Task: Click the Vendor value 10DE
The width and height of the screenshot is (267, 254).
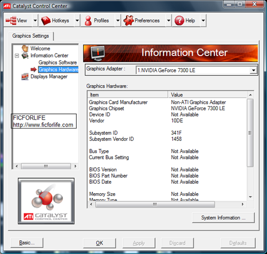Action: 177,121
